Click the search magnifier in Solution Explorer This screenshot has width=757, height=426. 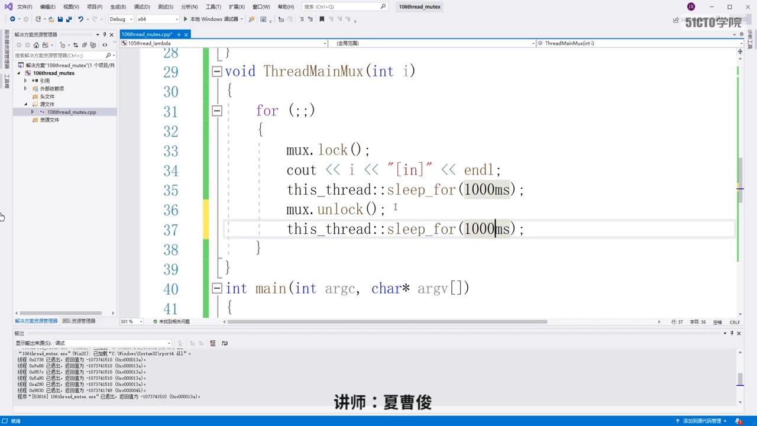[108, 55]
